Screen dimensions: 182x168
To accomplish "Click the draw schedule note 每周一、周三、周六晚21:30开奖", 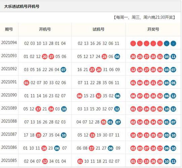I will tap(144, 17).
